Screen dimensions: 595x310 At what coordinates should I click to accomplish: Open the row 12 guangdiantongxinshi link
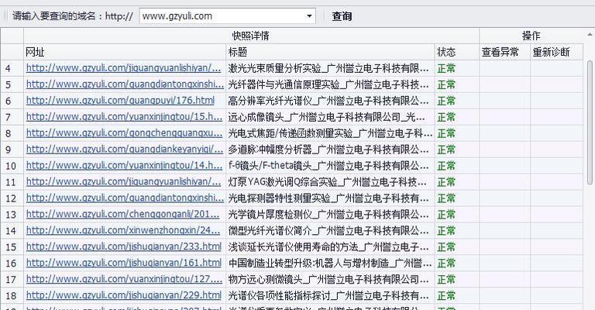point(125,198)
